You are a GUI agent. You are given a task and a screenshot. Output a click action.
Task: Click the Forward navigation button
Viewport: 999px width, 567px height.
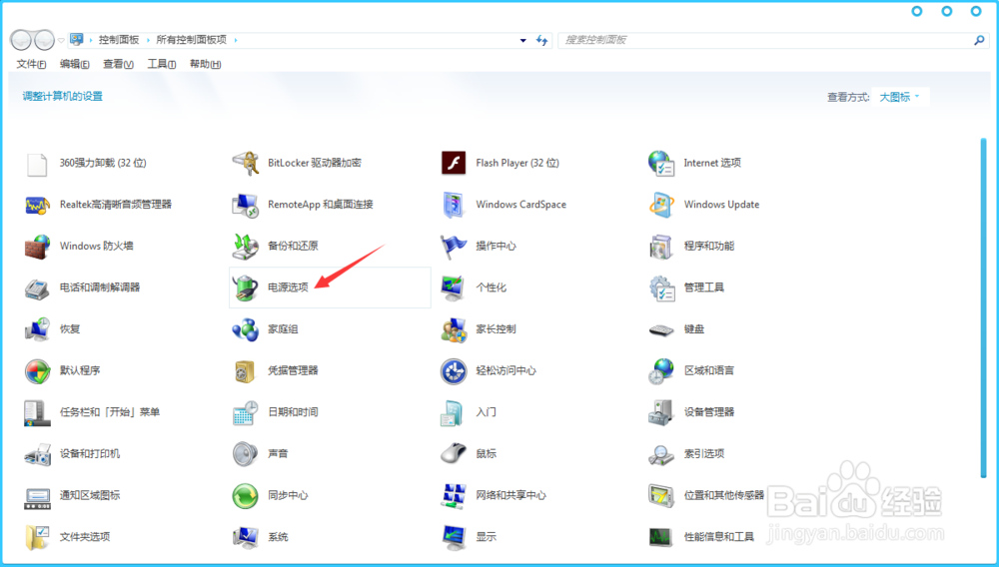click(44, 40)
